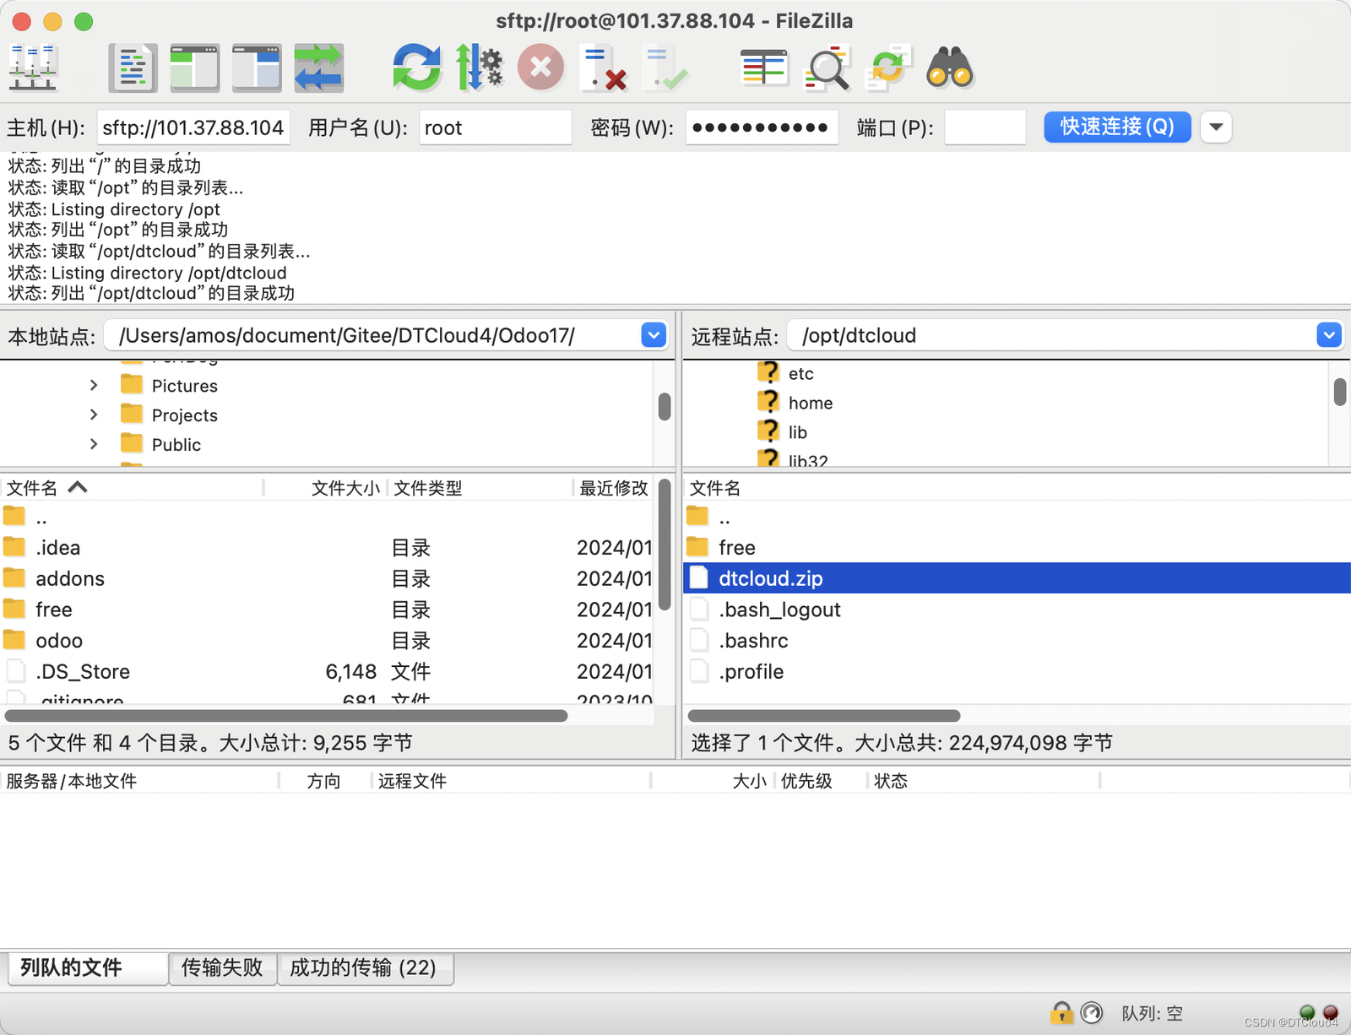Search for files on the server

coord(949,68)
